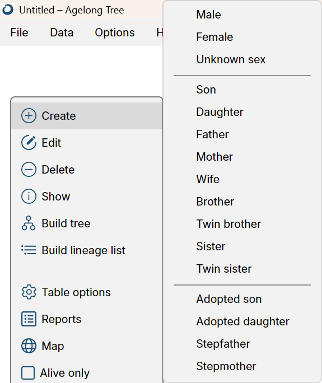Click the Edit pencil icon
Screen dimensions: 322x383
pyautogui.click(x=29, y=142)
